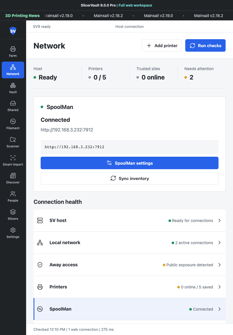Open the Filament spool icon in sidebar

13,122
